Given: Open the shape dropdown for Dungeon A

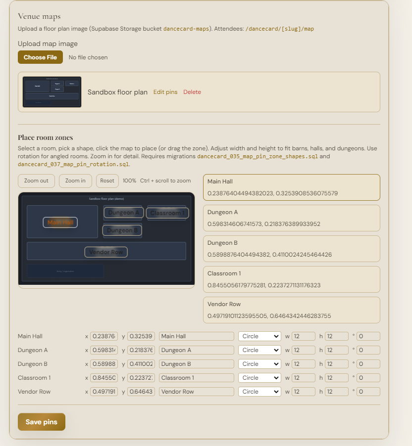Looking at the screenshot, I should pos(259,350).
